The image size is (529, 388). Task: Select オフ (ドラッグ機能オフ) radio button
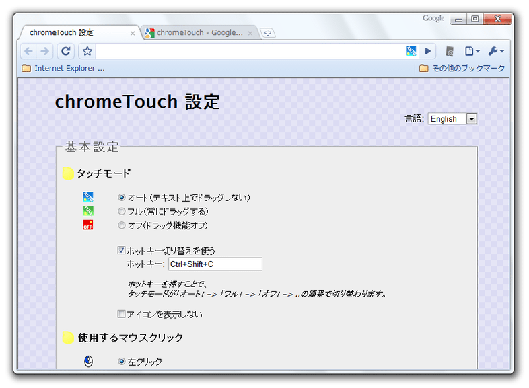[x=121, y=225]
